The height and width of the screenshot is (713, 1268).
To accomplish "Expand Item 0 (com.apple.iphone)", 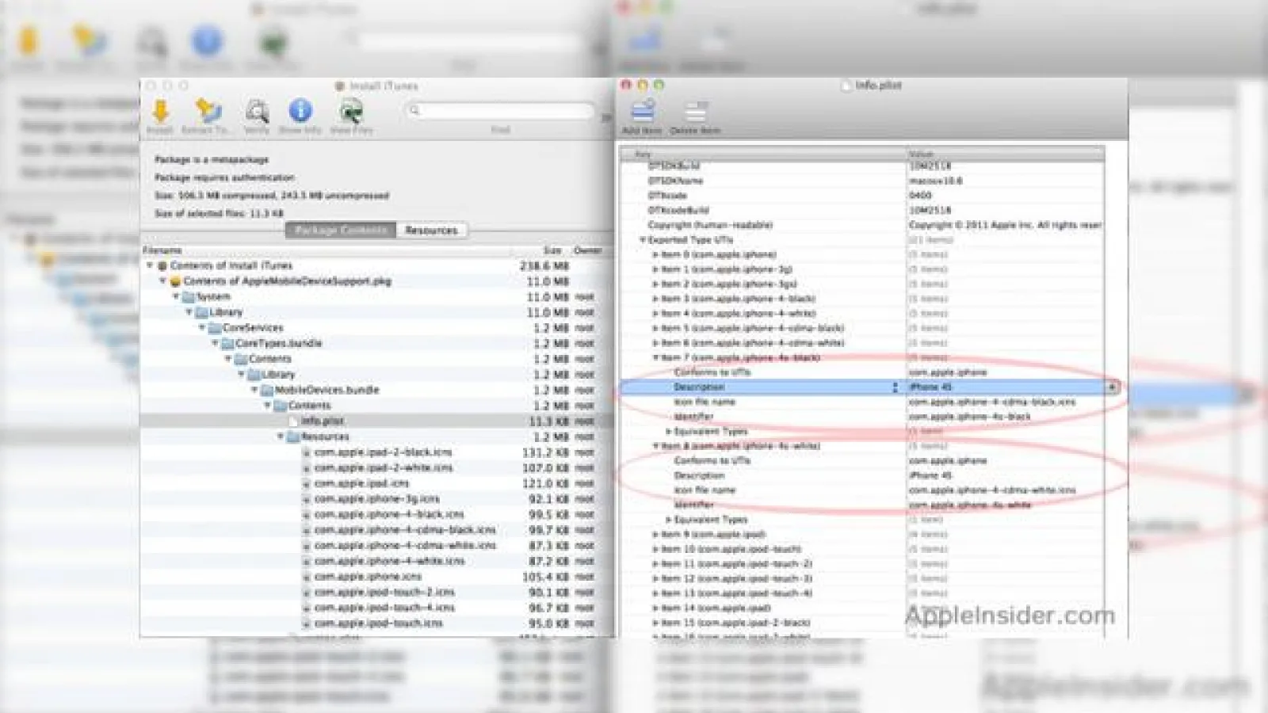I will [x=655, y=255].
